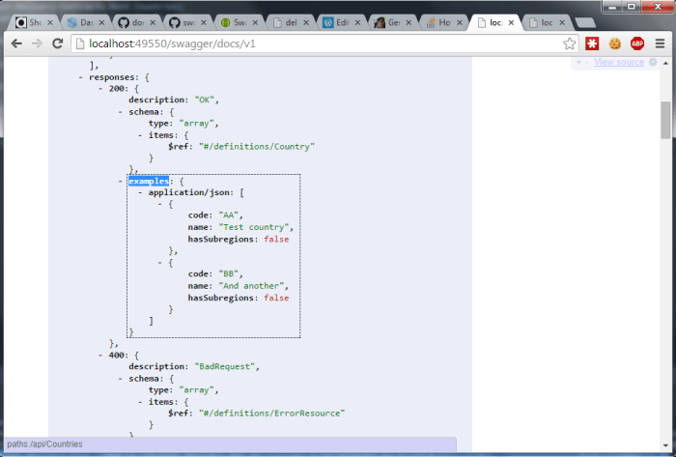Click the red asterisk extension icon
This screenshot has width=676, height=457.
point(591,43)
